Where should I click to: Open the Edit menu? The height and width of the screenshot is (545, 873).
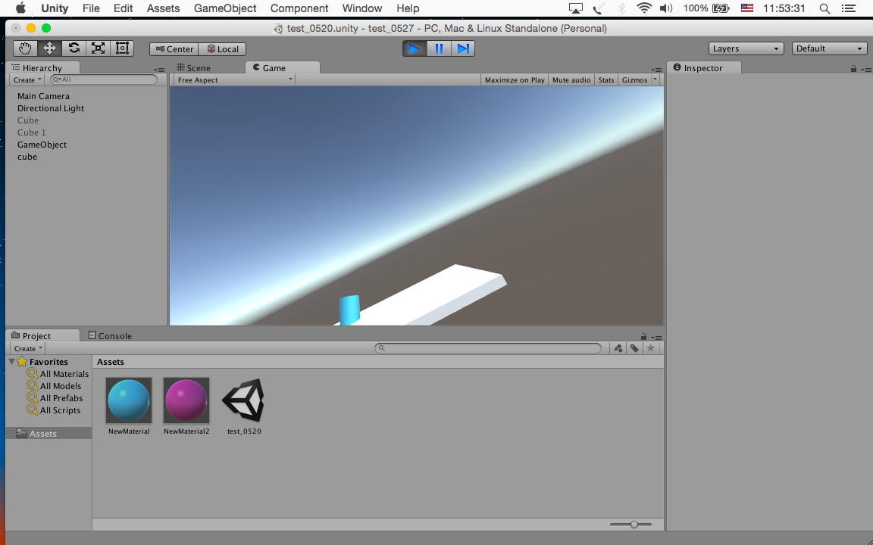pyautogui.click(x=123, y=8)
